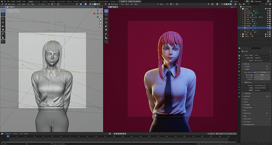Expand the LIGHT collection in outliner
272x145 pixels.
point(241,34)
